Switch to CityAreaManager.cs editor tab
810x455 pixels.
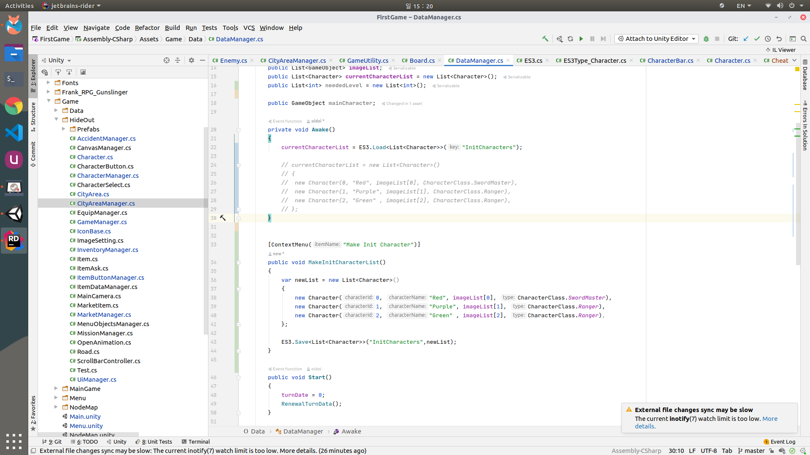point(297,61)
